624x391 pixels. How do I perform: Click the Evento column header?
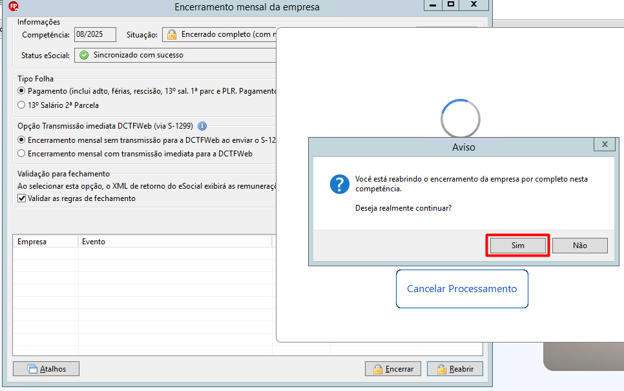tap(175, 242)
